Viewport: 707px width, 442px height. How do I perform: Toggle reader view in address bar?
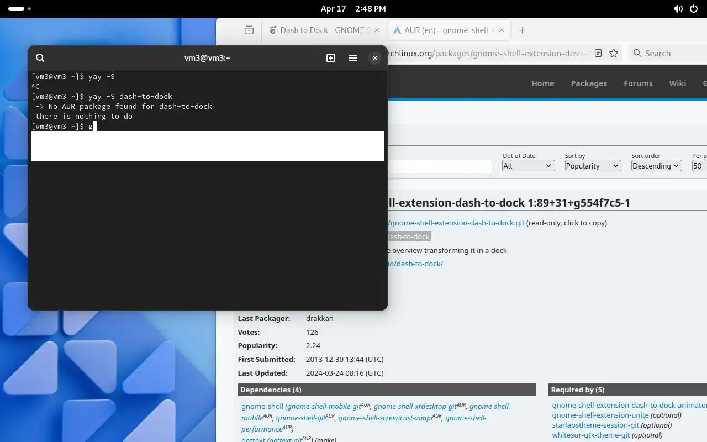click(x=598, y=54)
